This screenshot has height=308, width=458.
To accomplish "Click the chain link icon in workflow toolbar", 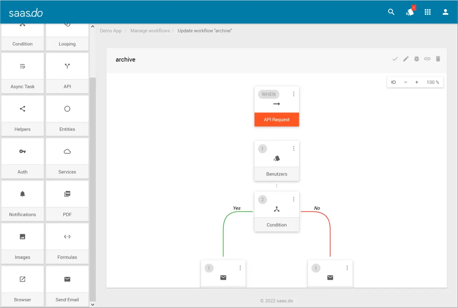I will (x=427, y=59).
